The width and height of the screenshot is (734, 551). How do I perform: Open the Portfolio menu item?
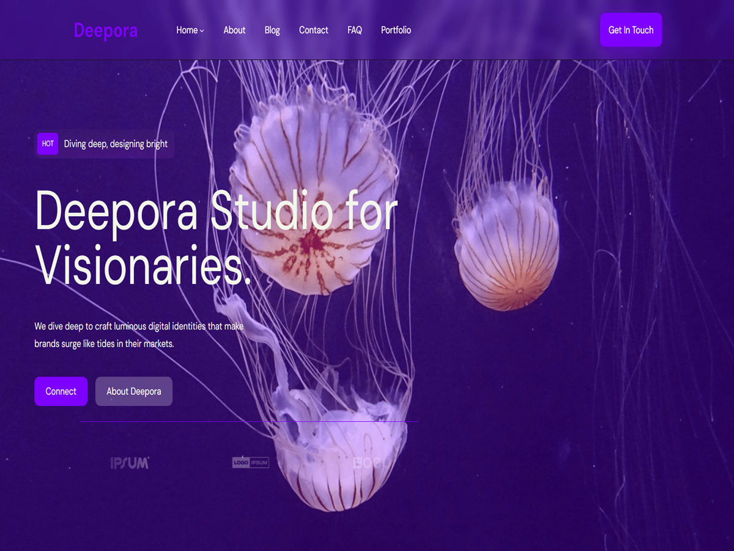(x=396, y=29)
